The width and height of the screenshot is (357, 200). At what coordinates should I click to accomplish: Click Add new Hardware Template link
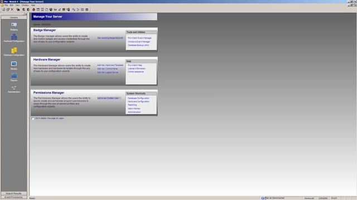tap(110, 66)
